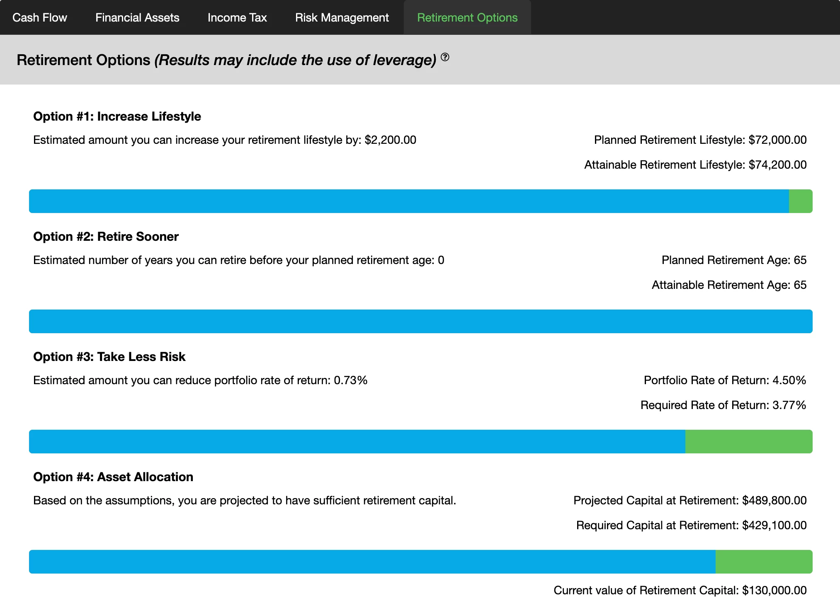Click the help icon beside Retirement Options heading
Image resolution: width=840 pixels, height=615 pixels.
coord(445,57)
